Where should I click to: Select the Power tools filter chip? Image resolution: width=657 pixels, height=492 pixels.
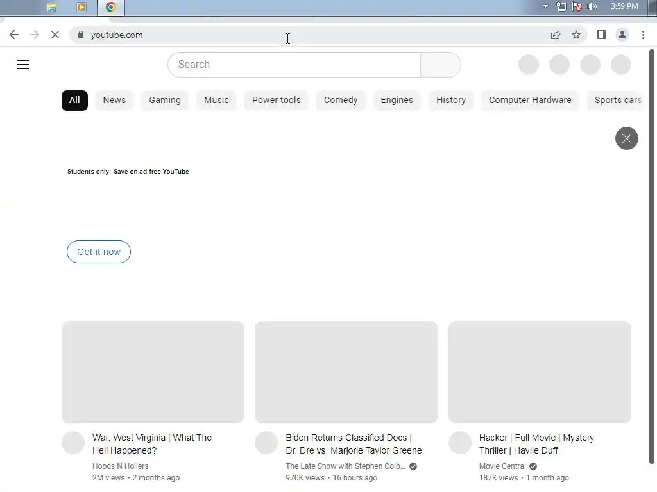(x=276, y=101)
